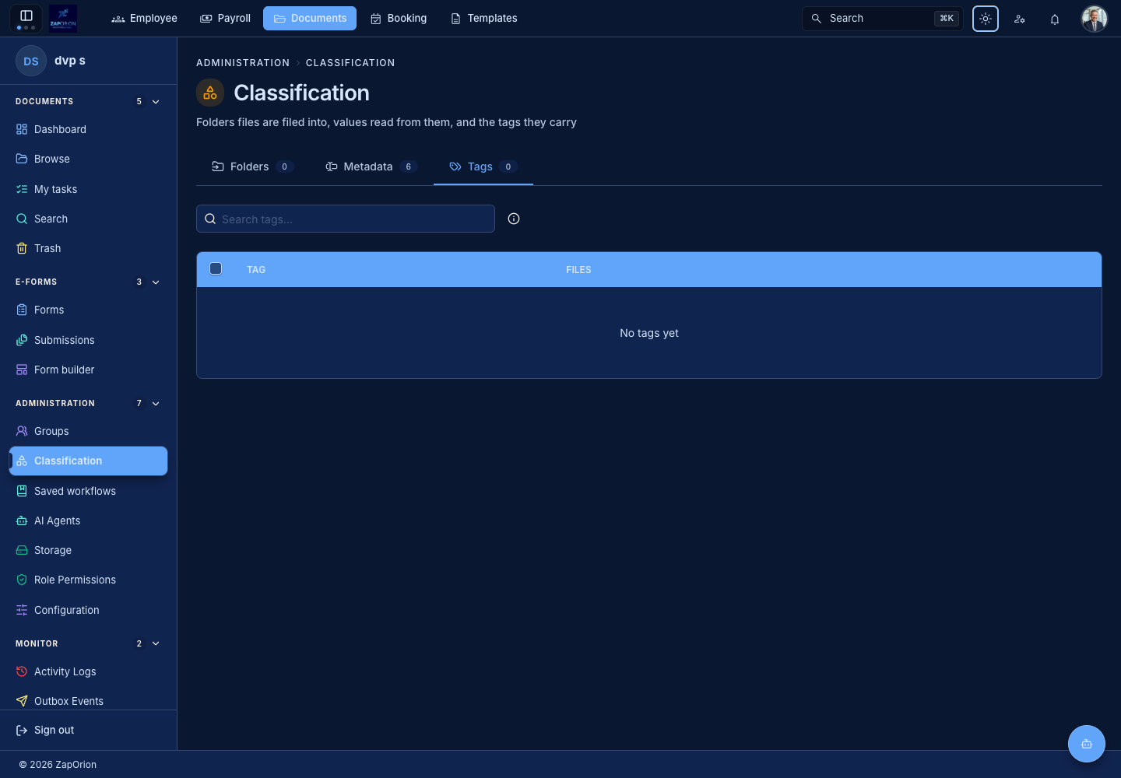
Task: Open the Booking menu
Action: [399, 18]
